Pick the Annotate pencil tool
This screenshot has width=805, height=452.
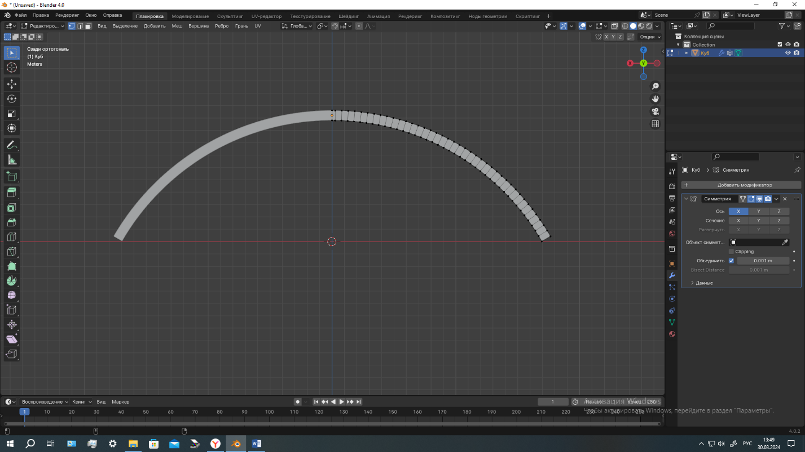[x=11, y=145]
